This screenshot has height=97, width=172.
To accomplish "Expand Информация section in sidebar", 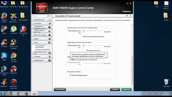I will [x=42, y=60].
